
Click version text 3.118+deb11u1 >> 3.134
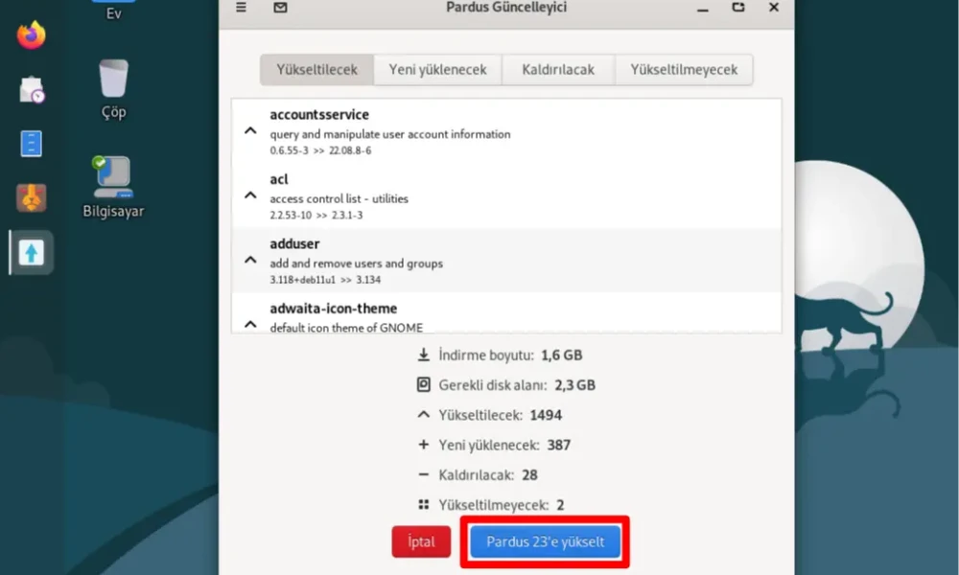coord(325,280)
